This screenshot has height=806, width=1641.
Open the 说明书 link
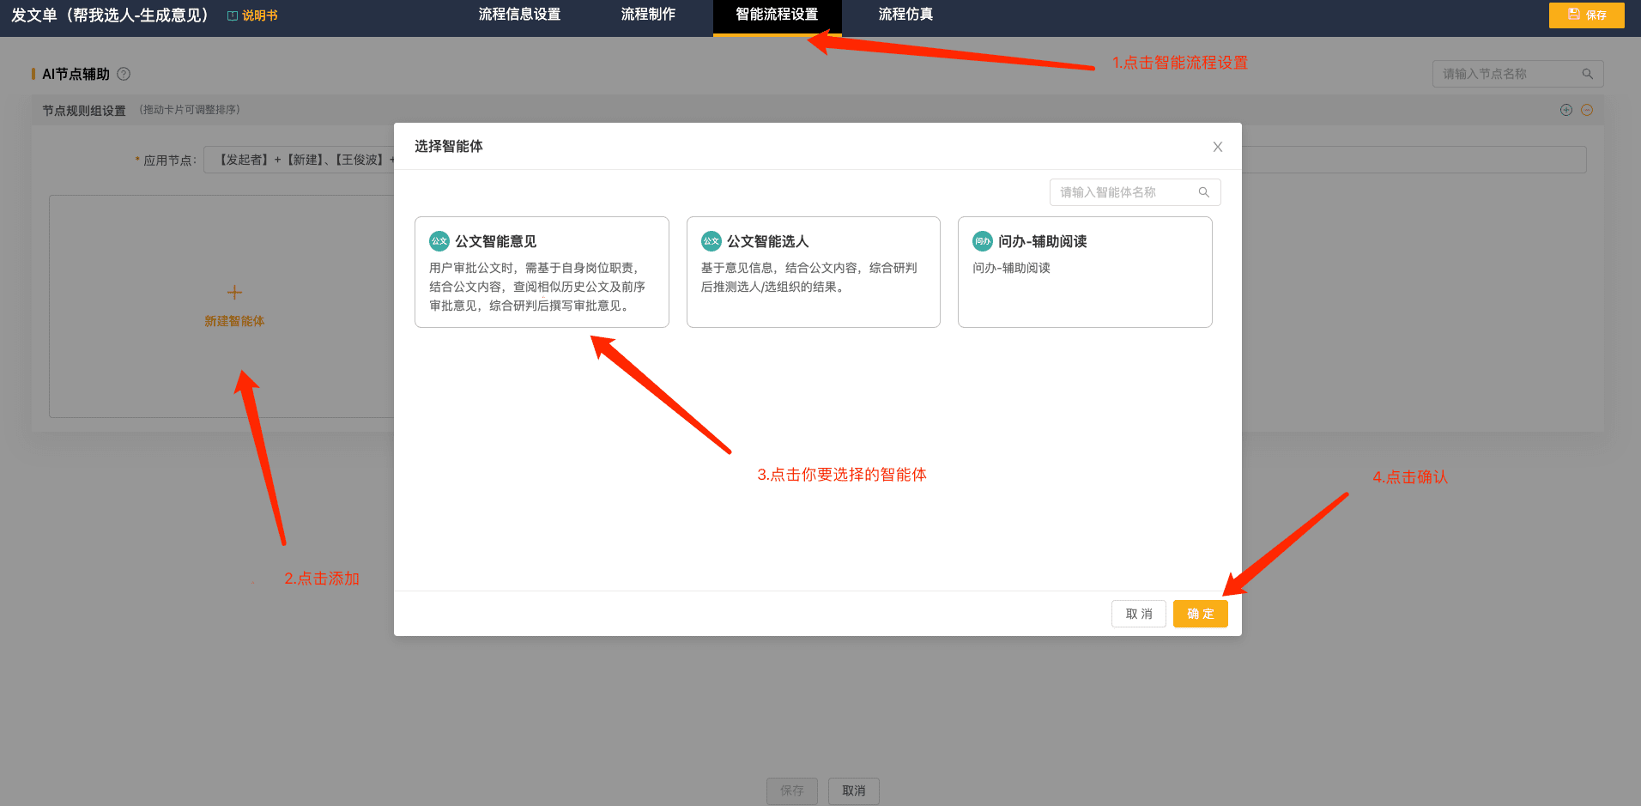point(252,15)
